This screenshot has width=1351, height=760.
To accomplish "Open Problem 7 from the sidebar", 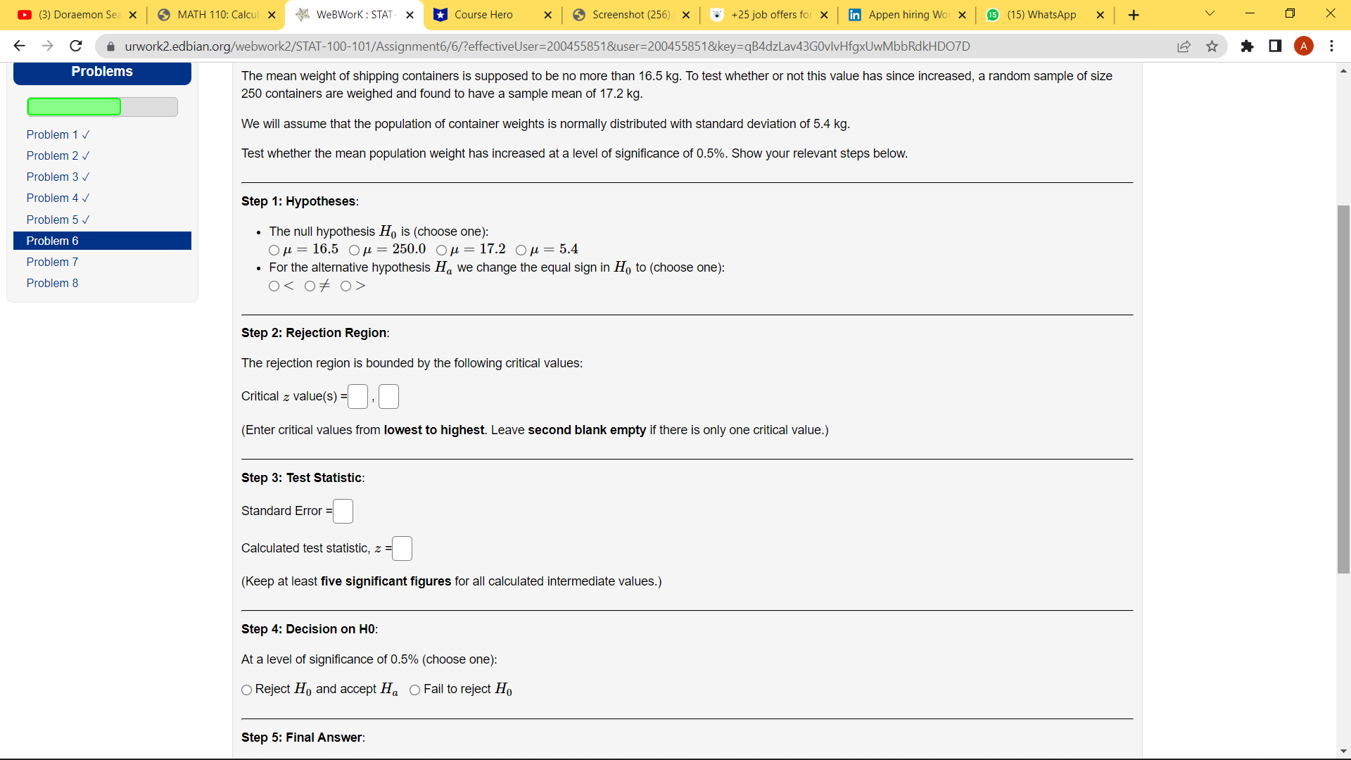I will (52, 262).
